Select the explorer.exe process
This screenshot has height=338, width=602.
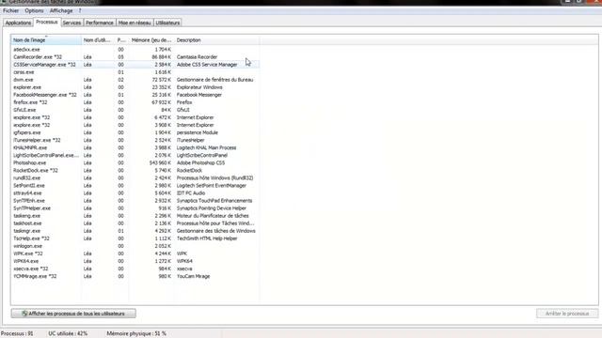tap(135, 87)
